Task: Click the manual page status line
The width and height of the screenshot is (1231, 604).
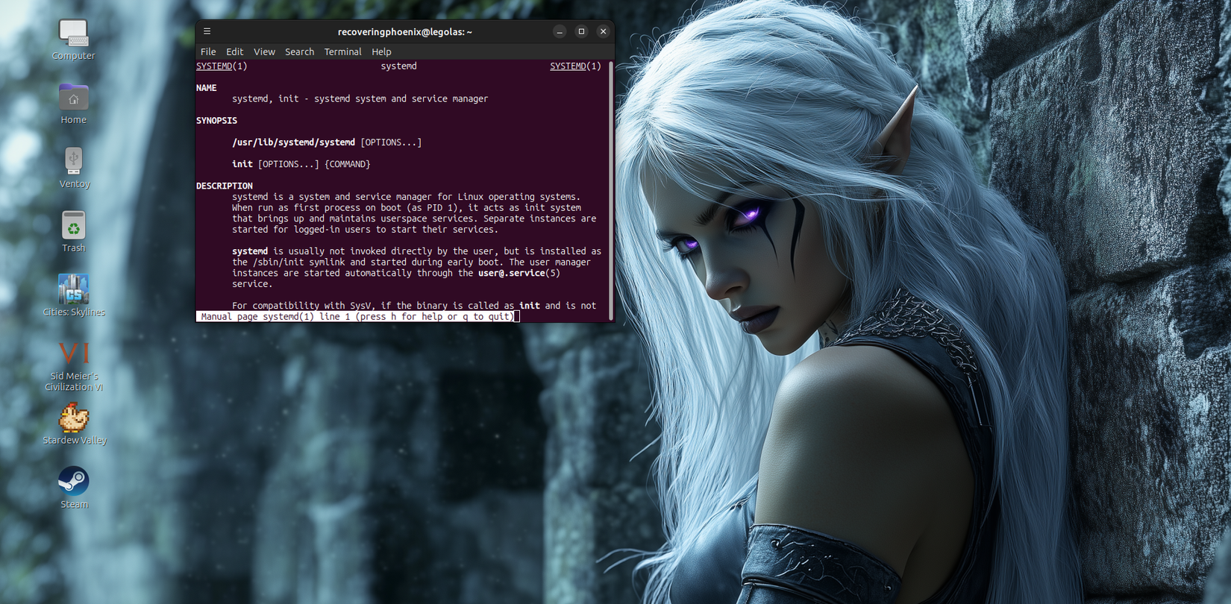Action: click(x=357, y=317)
